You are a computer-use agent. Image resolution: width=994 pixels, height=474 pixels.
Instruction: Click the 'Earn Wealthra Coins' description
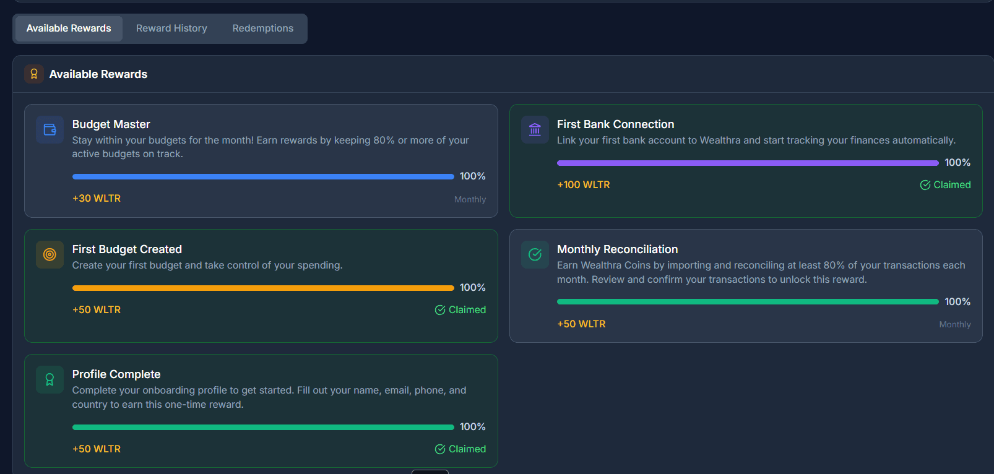click(x=761, y=272)
